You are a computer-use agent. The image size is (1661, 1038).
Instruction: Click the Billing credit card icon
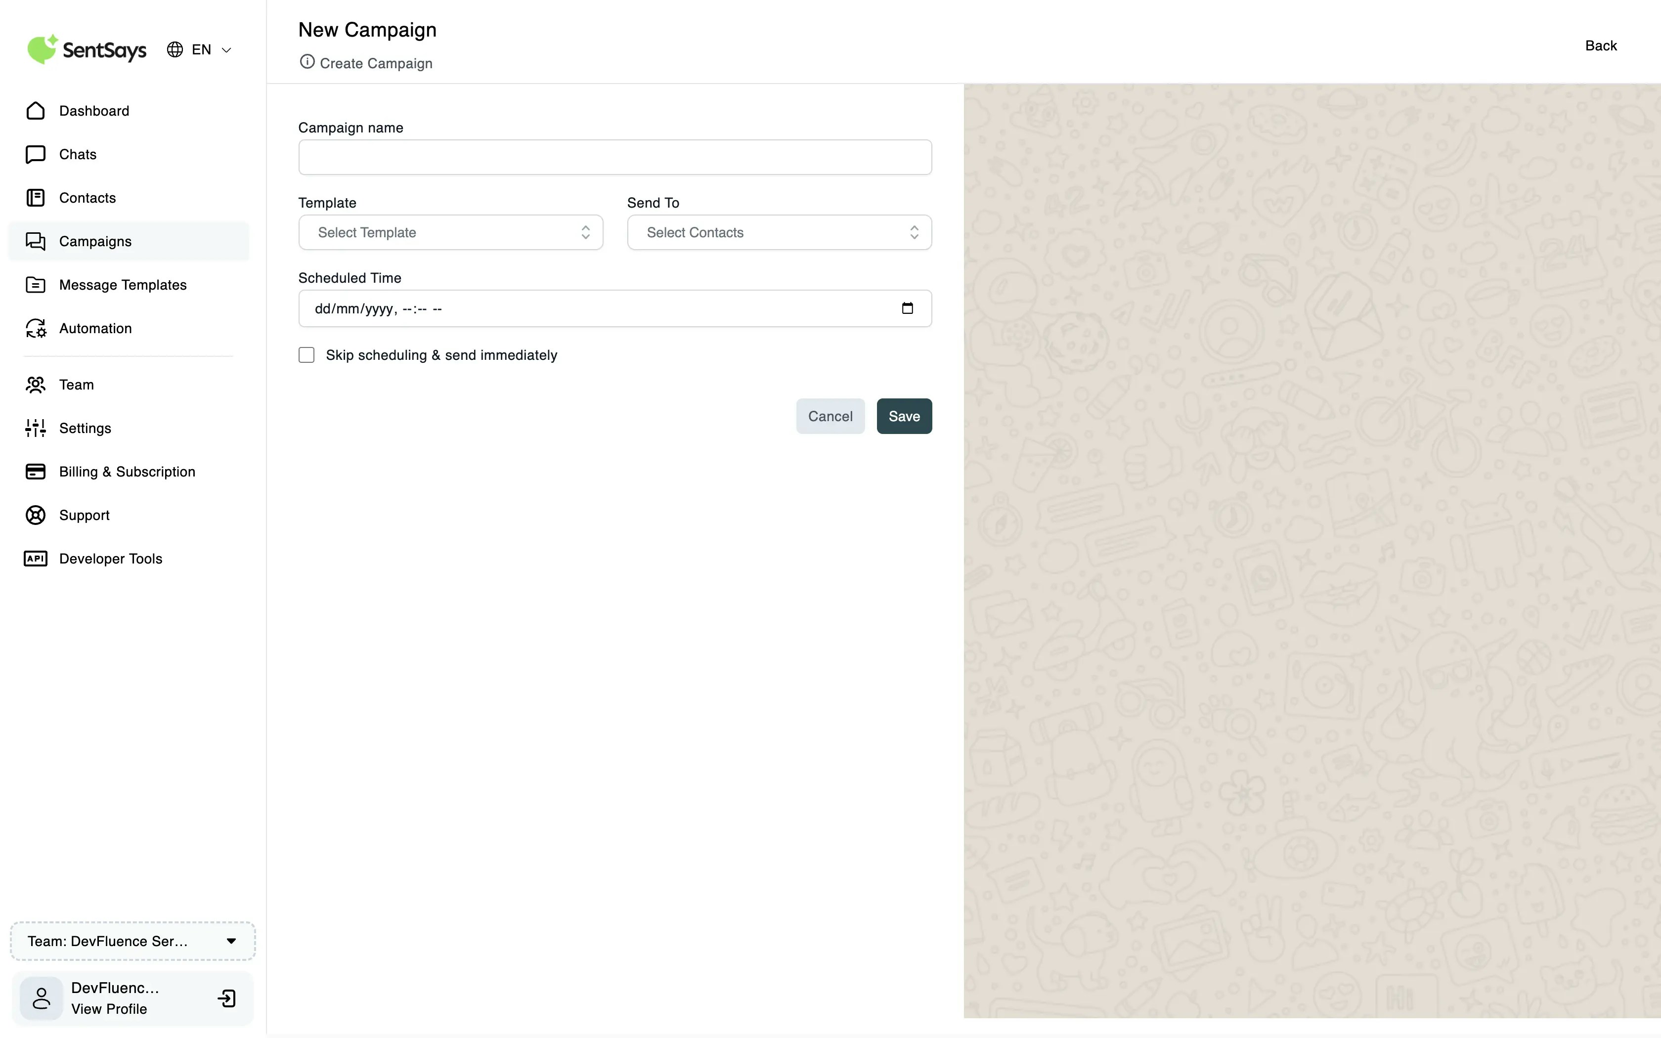pos(36,472)
